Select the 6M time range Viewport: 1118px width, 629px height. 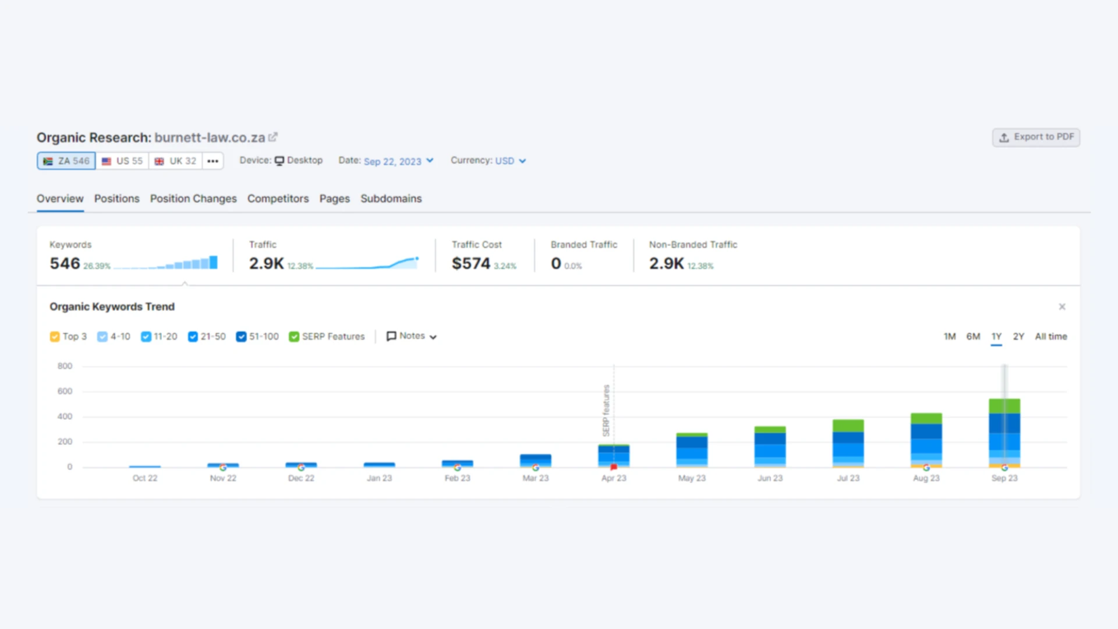coord(973,337)
